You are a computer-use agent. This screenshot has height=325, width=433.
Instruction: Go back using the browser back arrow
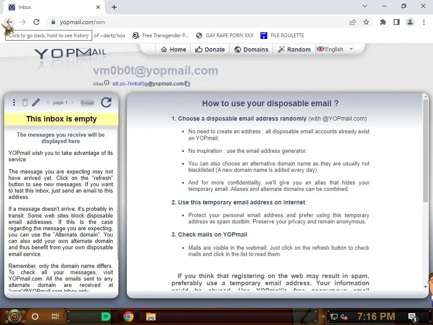[x=9, y=22]
